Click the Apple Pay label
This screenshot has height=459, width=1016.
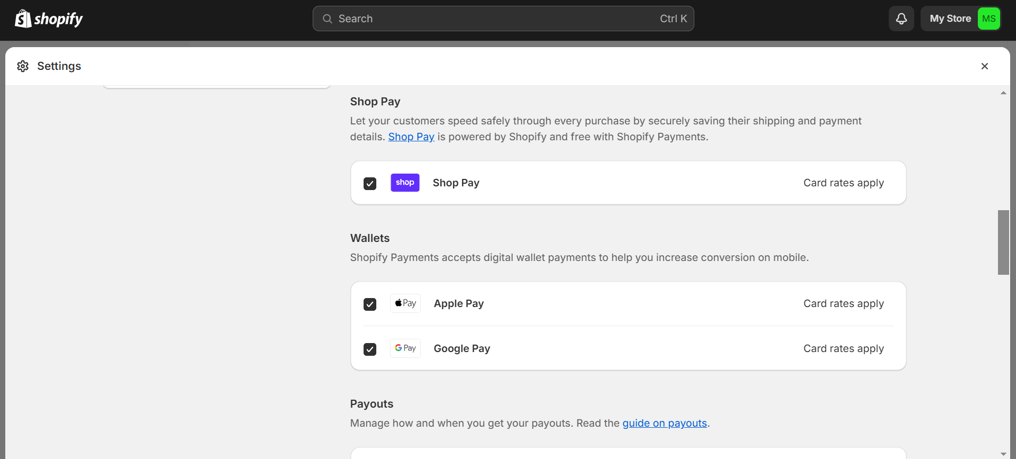[459, 303]
